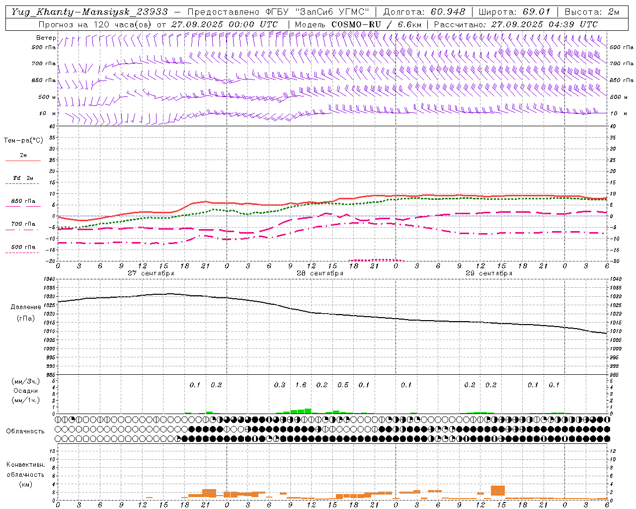Click the 29 сентября date label
This screenshot has width=636, height=509.
click(489, 273)
